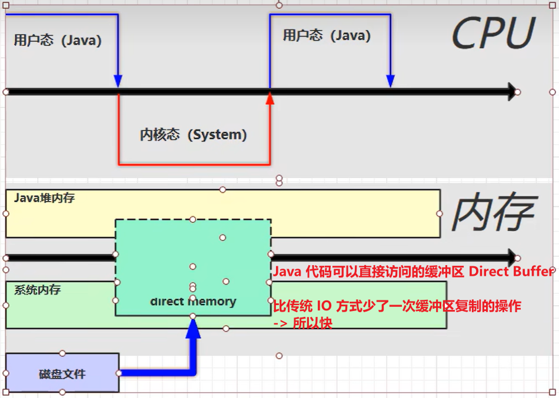Screen dimensions: 559x398
Task: Click the large 内存 title text
Action: click(x=494, y=212)
